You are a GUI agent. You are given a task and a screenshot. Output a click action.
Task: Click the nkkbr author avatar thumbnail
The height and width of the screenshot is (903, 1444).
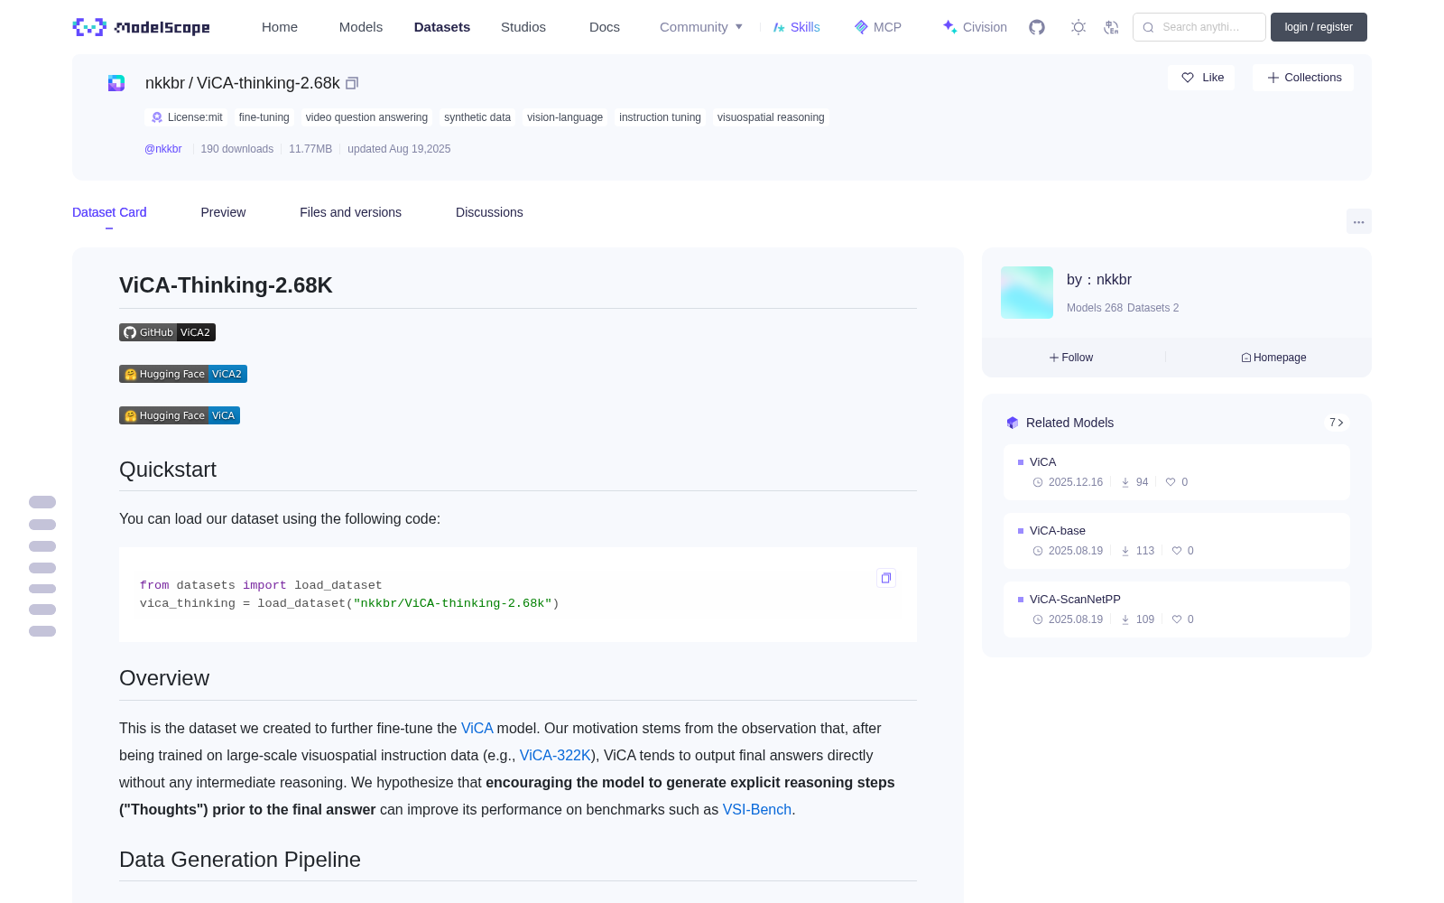point(1027,293)
